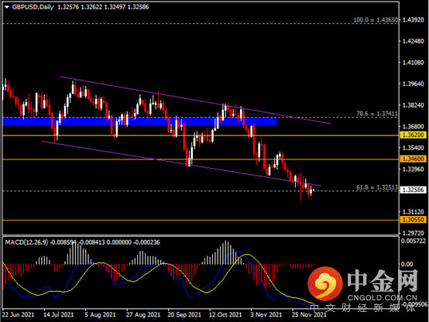Click the 14 Jul 2021 date label

click(x=59, y=315)
